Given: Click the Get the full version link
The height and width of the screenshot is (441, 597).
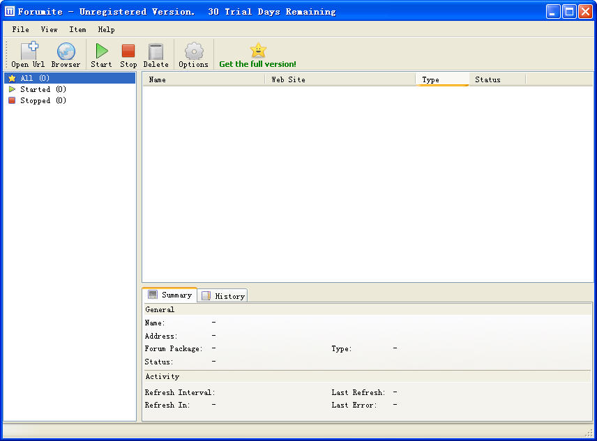Looking at the screenshot, I should tap(257, 64).
